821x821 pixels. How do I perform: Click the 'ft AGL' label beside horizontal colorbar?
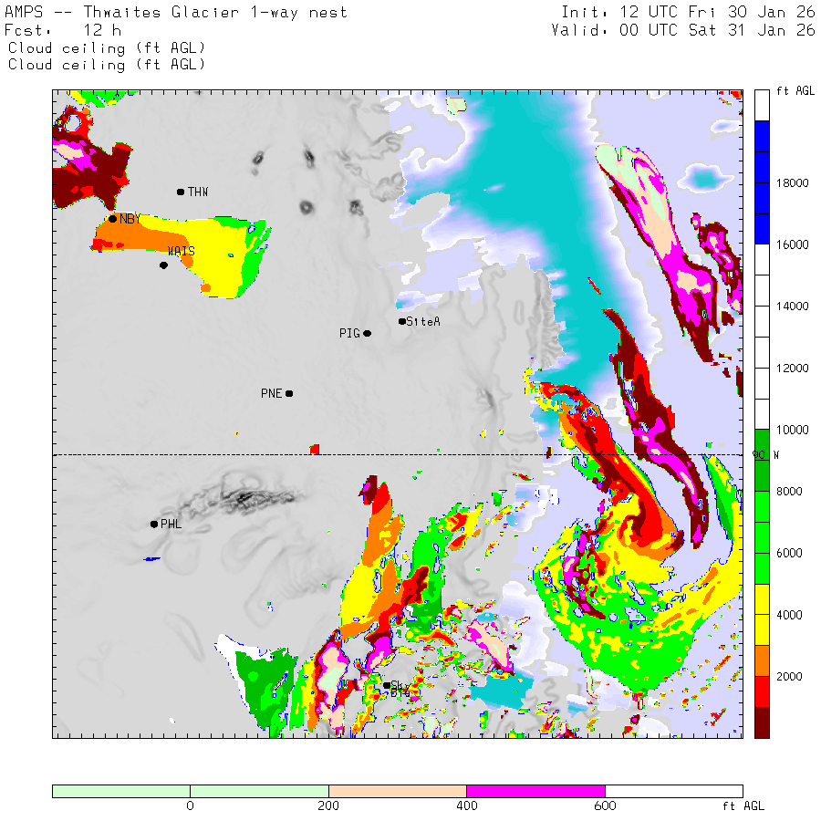pos(743,805)
